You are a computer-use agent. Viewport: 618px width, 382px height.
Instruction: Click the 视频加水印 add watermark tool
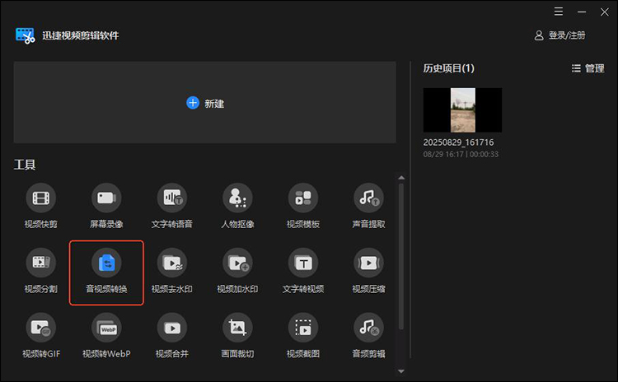coord(237,263)
